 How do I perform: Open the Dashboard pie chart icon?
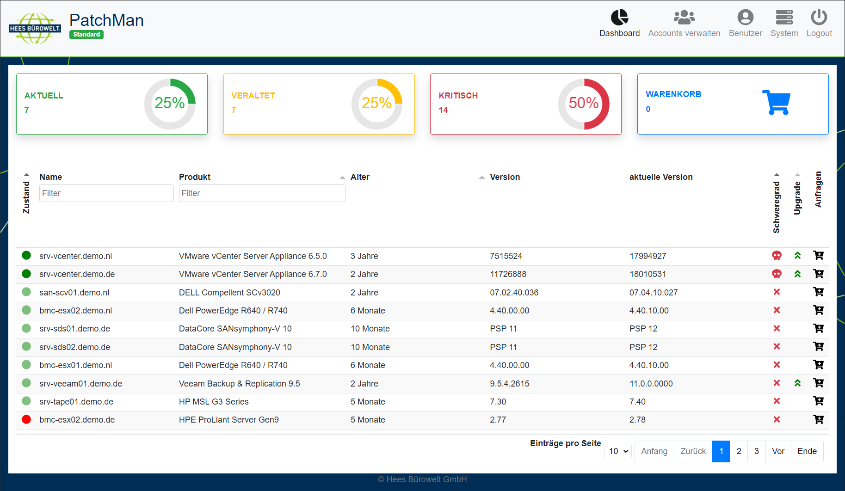click(x=619, y=18)
